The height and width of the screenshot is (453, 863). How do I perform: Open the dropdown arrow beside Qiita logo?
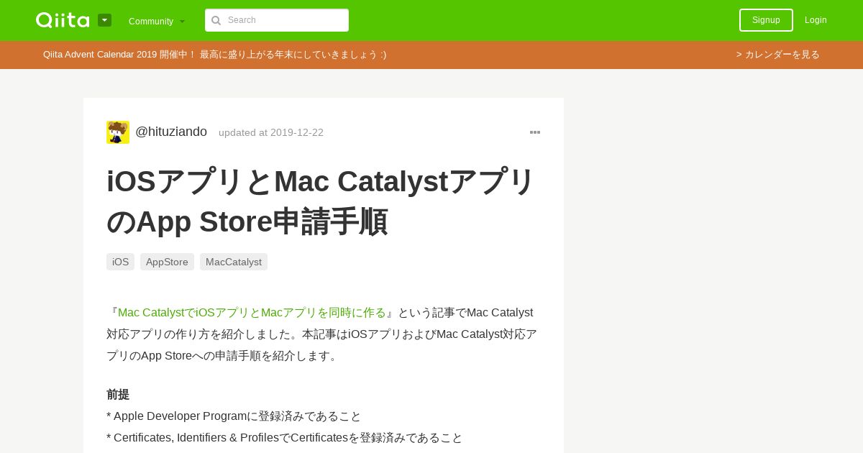[x=104, y=20]
